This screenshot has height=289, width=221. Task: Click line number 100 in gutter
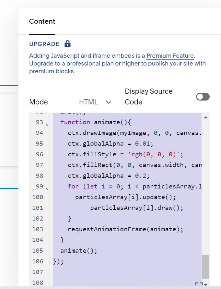pyautogui.click(x=38, y=197)
